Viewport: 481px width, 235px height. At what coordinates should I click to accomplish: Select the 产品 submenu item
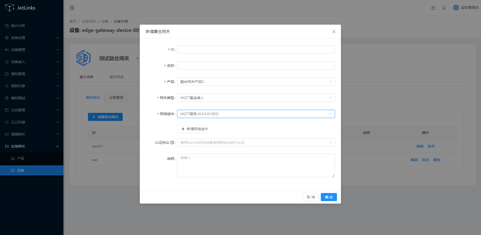(x=21, y=158)
